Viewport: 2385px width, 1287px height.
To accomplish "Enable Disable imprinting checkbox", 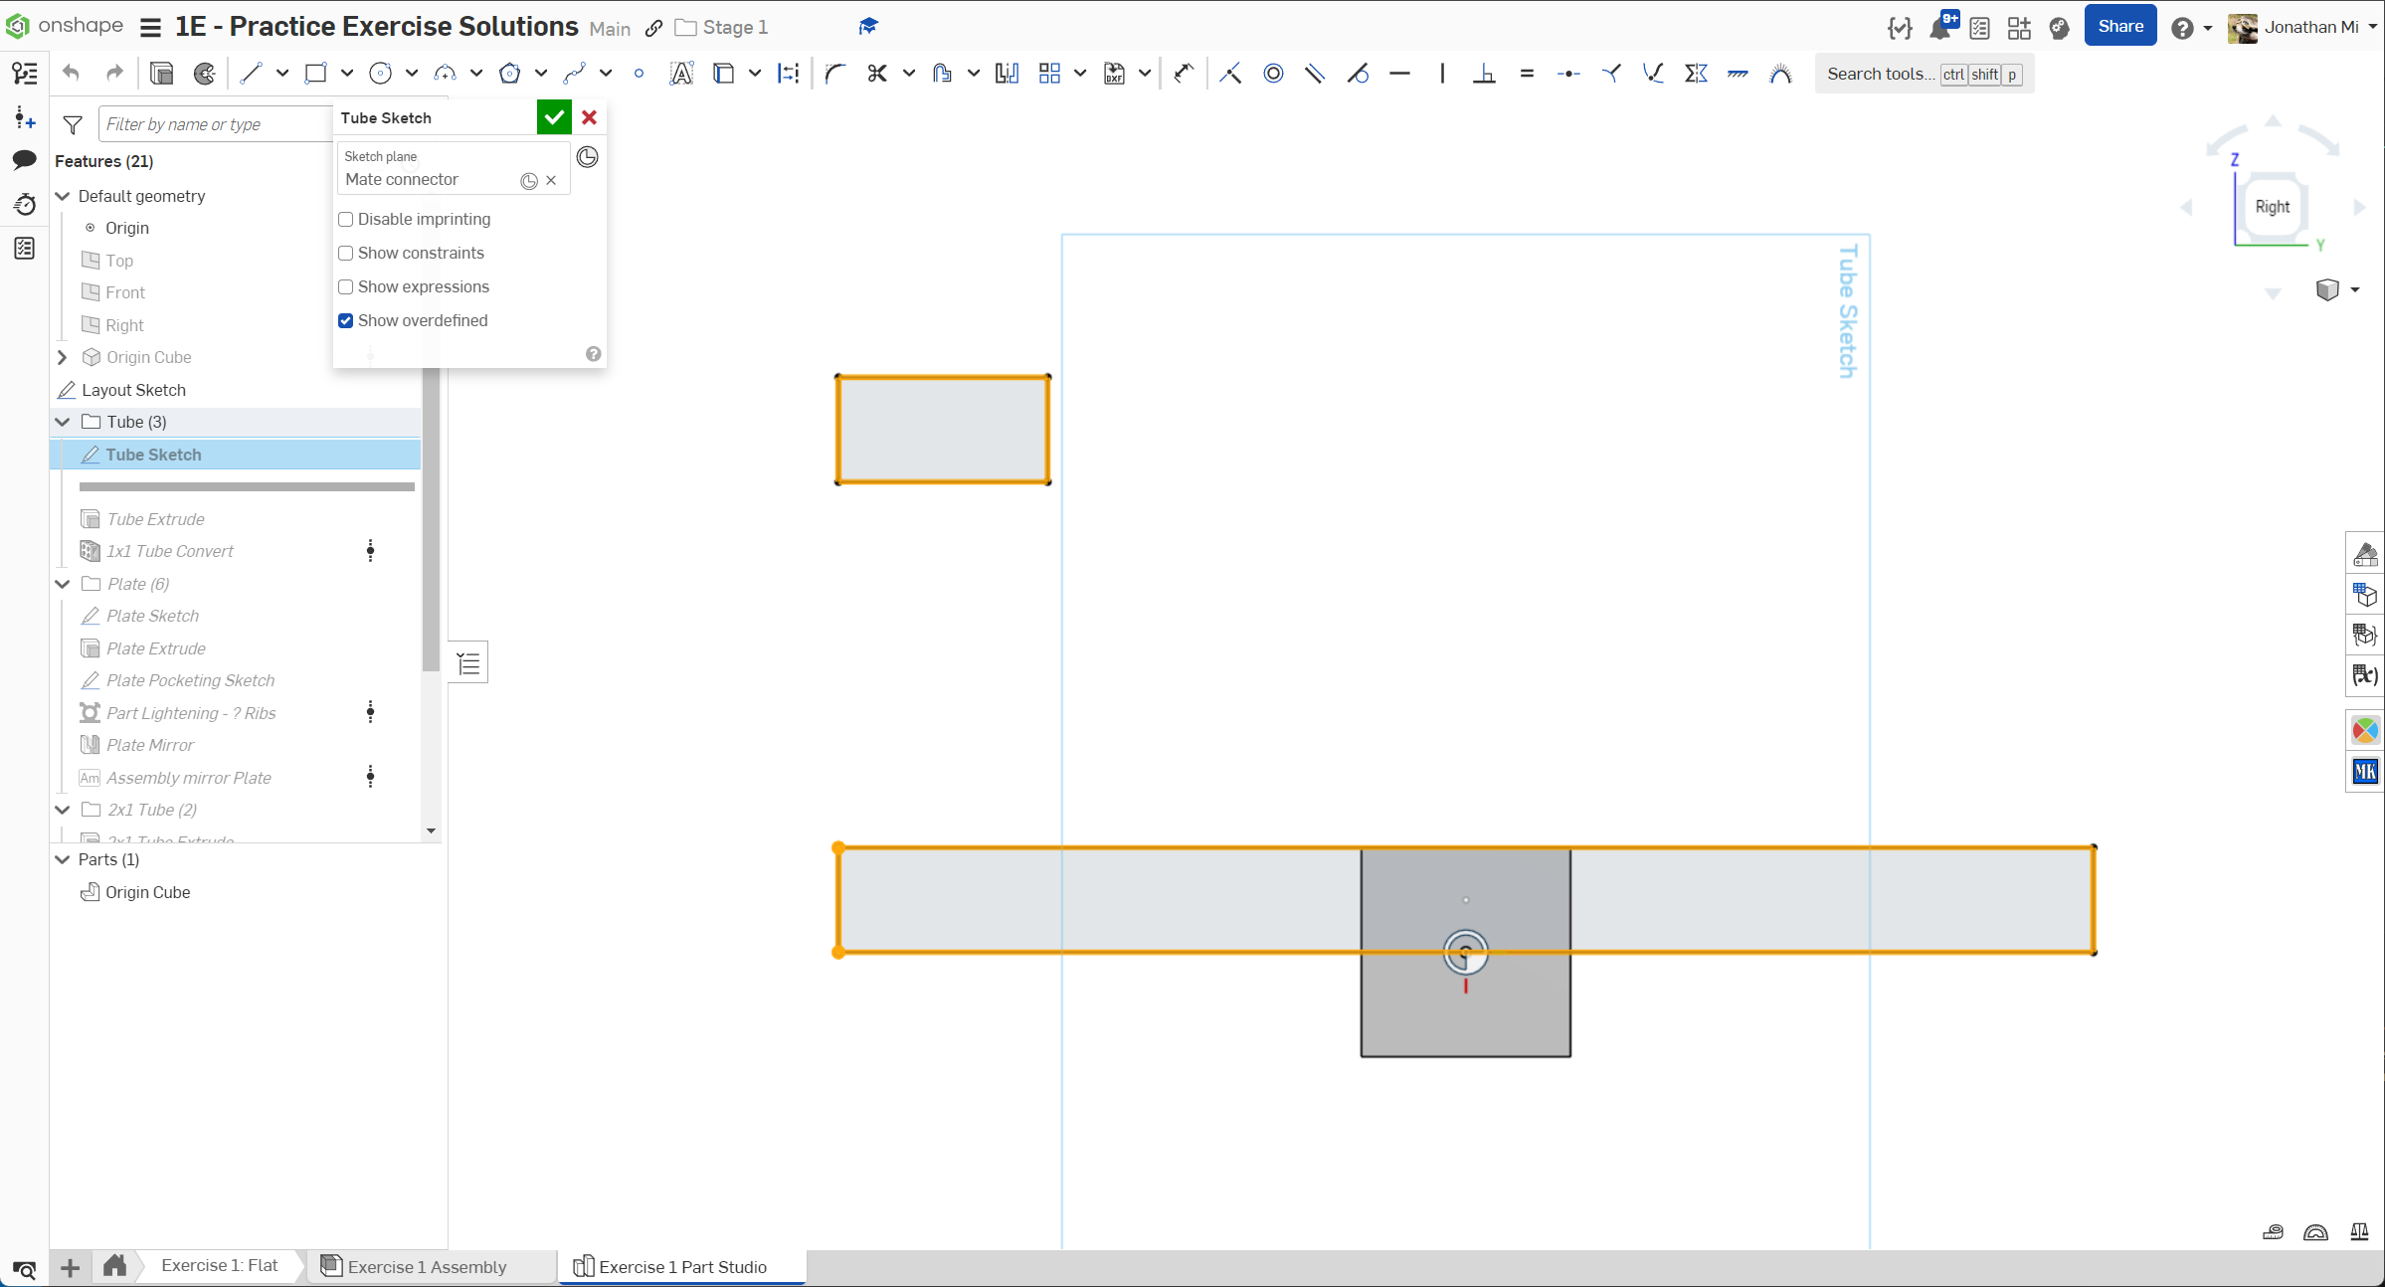I will (346, 219).
